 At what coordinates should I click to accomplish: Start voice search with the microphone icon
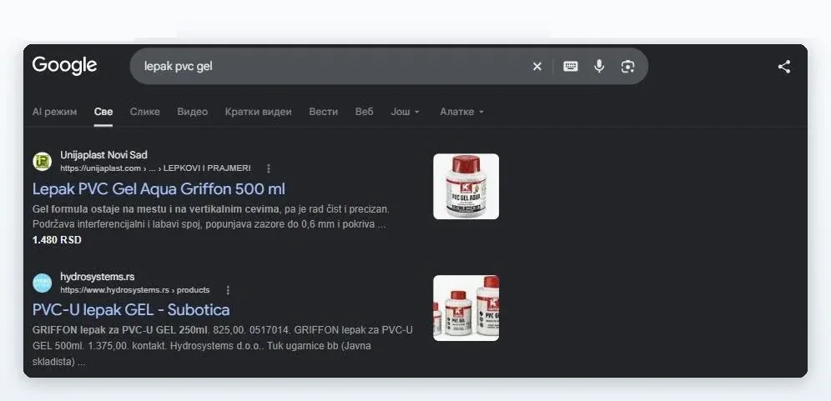(x=599, y=66)
